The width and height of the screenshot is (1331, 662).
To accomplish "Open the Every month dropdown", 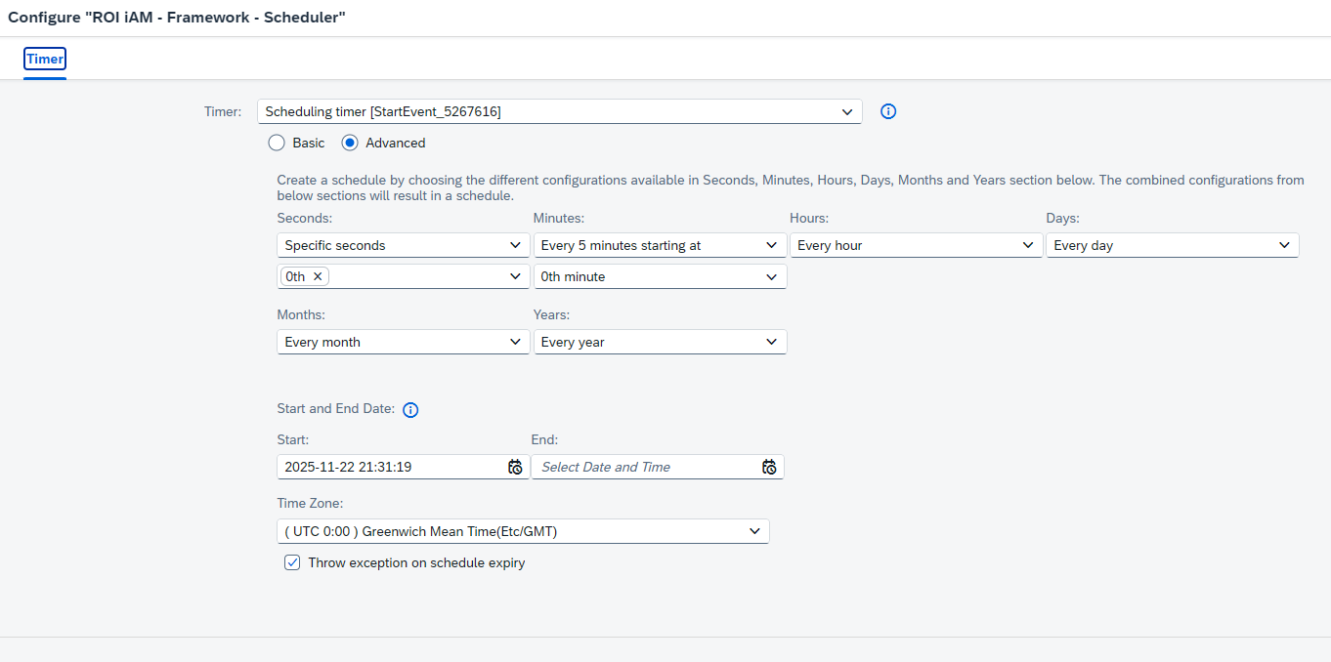I will (x=516, y=342).
